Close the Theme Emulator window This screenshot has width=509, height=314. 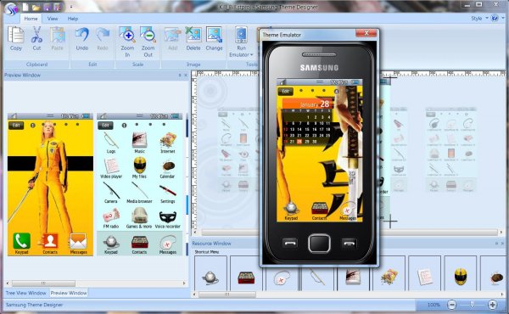point(366,33)
